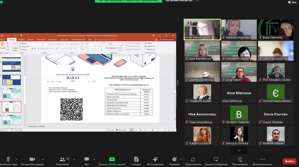This screenshot has height=167, width=299.
Task: Unmute microphone with Включить звук icon
Action: (x=8, y=160)
